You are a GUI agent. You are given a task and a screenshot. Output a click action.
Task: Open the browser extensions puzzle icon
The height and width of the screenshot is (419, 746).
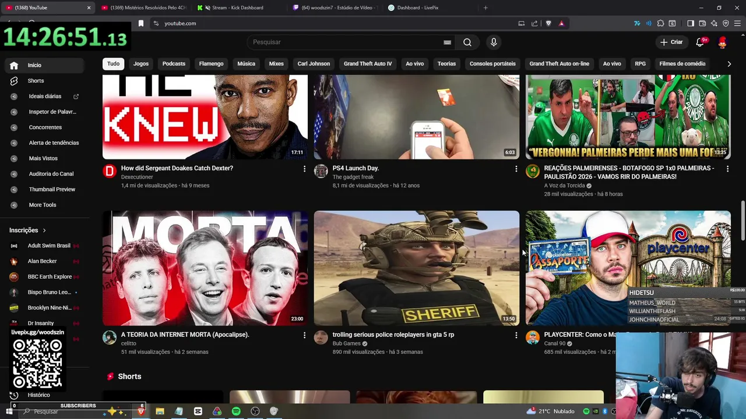[x=660, y=23]
